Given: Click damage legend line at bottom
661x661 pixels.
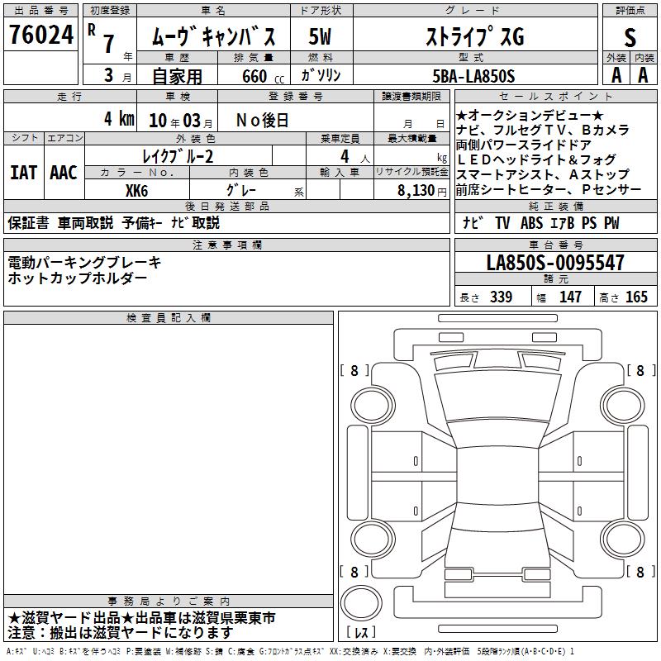Looking at the screenshot, I should (x=291, y=651).
